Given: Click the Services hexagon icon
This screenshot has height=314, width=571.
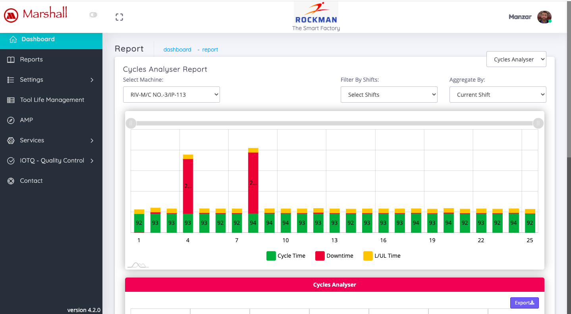Looking at the screenshot, I should pyautogui.click(x=11, y=140).
